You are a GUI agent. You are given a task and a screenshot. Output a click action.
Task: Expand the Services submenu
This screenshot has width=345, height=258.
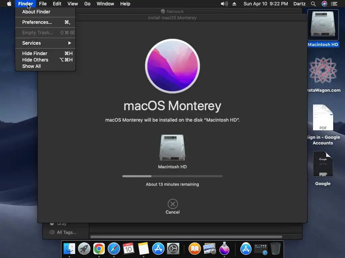45,43
